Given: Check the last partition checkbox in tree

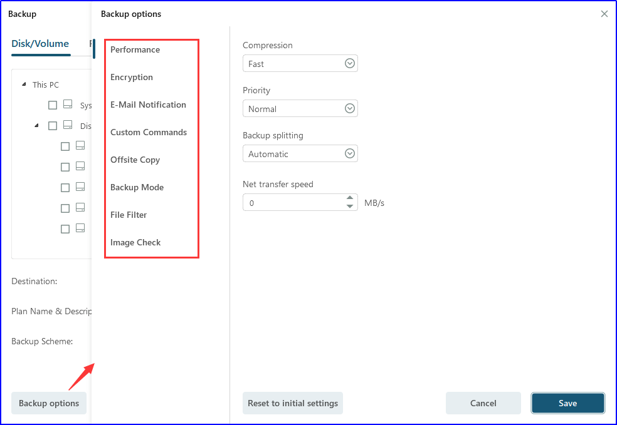Looking at the screenshot, I should pyautogui.click(x=65, y=229).
